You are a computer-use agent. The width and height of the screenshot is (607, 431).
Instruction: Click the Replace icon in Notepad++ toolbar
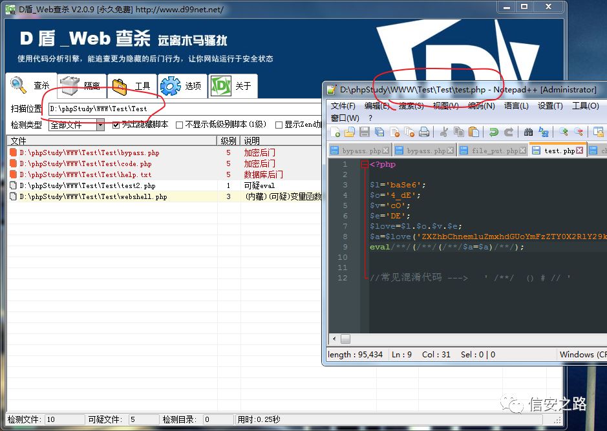544,132
